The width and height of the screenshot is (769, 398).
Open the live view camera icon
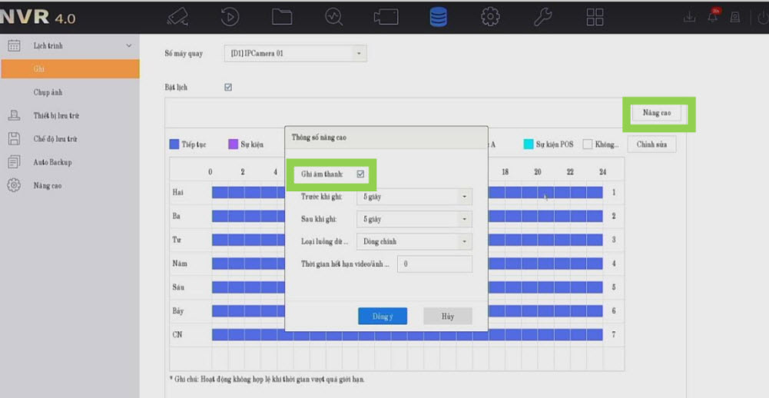177,16
